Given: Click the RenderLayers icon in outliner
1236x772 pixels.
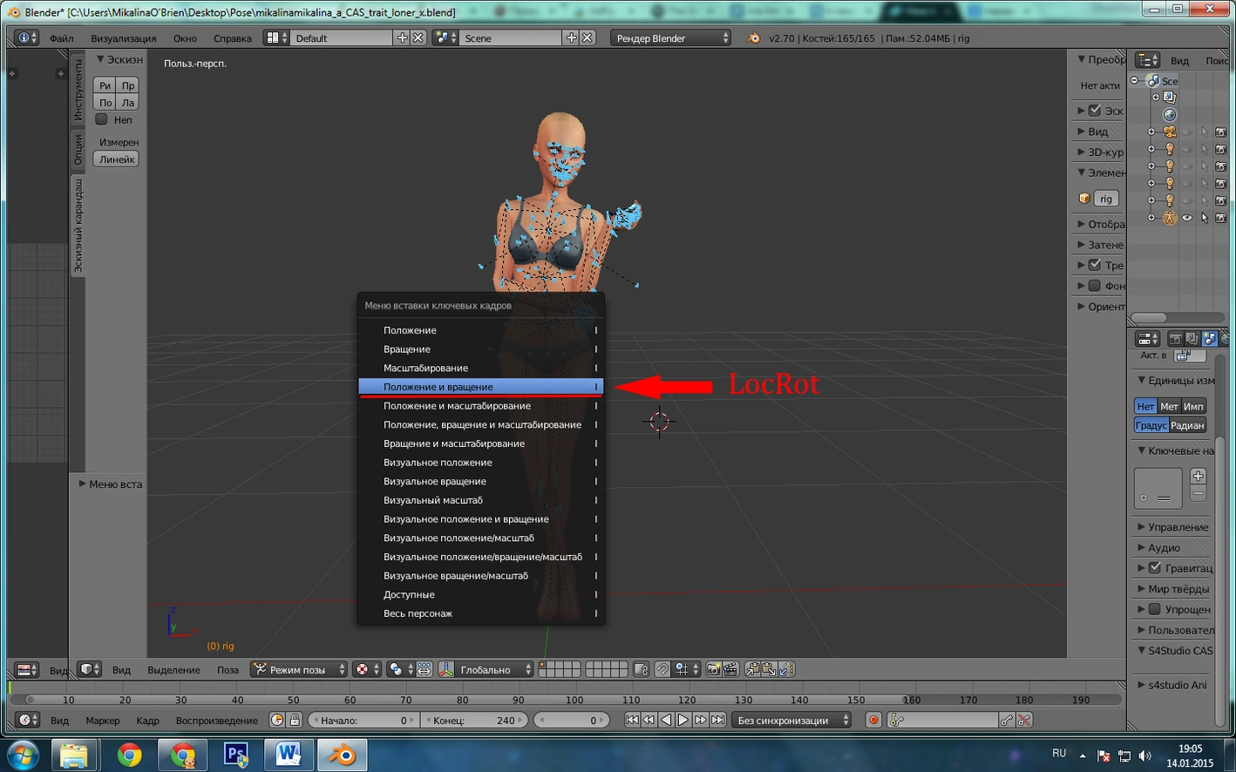Looking at the screenshot, I should tap(1170, 97).
